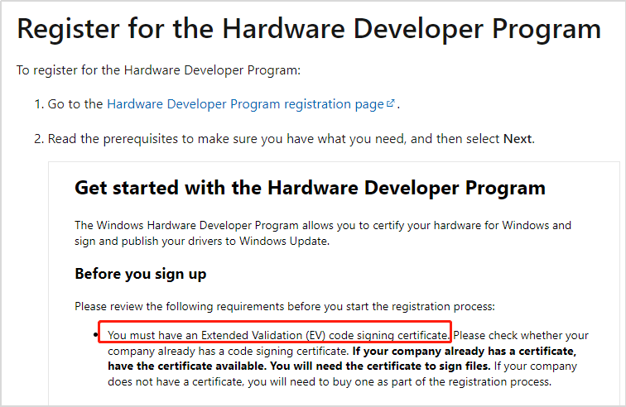Open the Hardware Developer Program registration page link
Image resolution: width=626 pixels, height=407 pixels.
(x=245, y=104)
